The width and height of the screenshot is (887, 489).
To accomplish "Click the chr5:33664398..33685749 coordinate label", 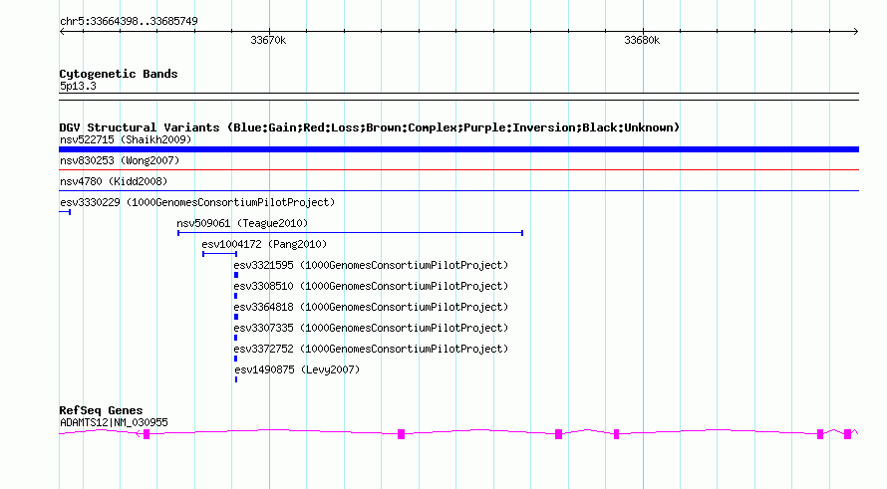I will click(x=129, y=22).
